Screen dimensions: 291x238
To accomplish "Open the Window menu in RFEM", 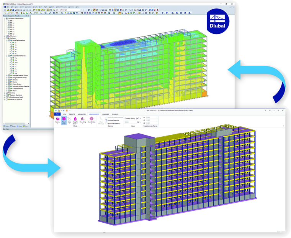I will [71, 7].
